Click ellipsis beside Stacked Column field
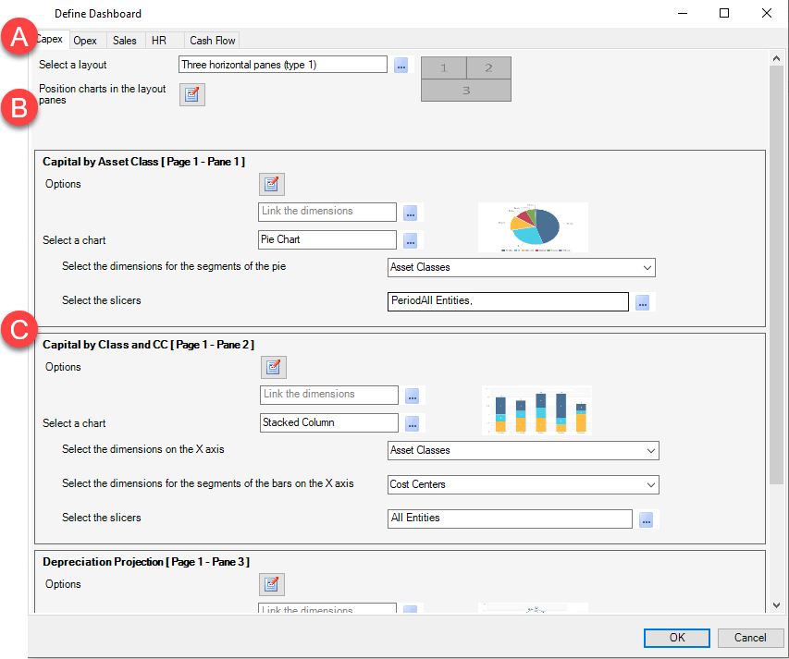 tap(413, 423)
